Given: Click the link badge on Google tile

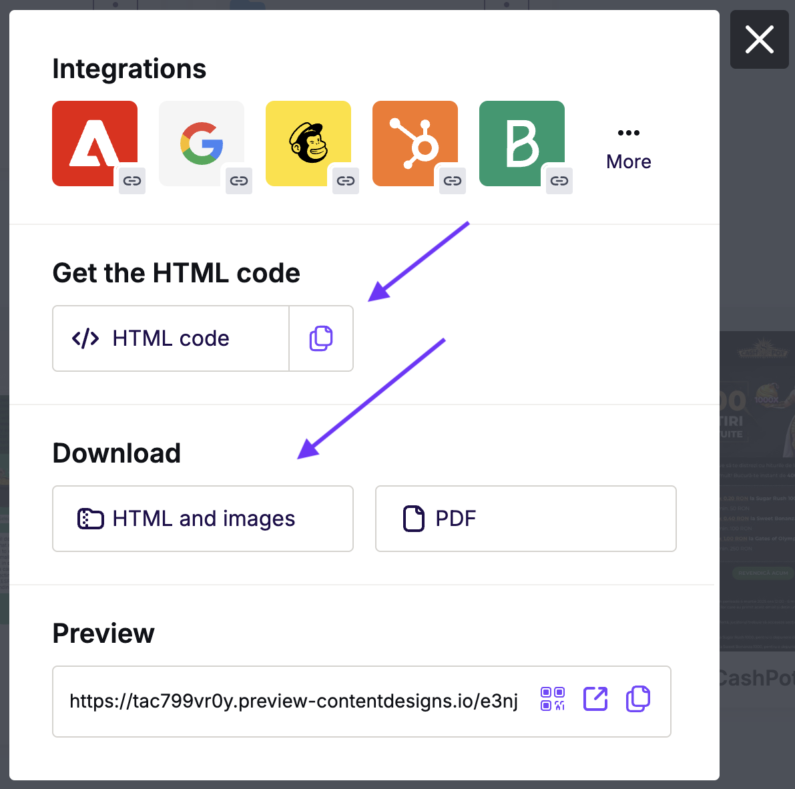Looking at the screenshot, I should tap(239, 180).
